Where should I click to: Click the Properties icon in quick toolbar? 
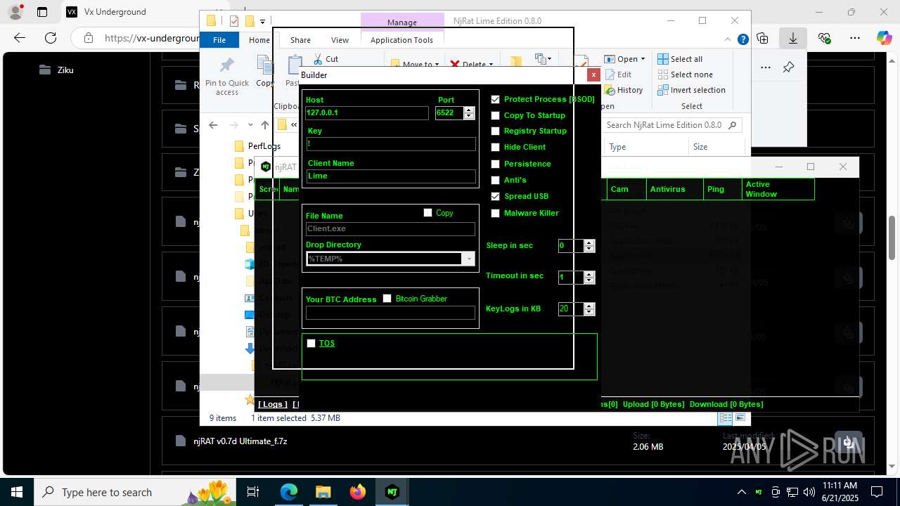click(234, 21)
